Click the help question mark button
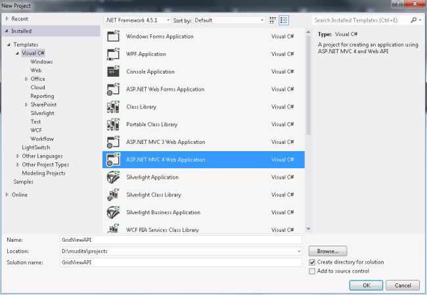The width and height of the screenshot is (427, 295). (398, 3)
